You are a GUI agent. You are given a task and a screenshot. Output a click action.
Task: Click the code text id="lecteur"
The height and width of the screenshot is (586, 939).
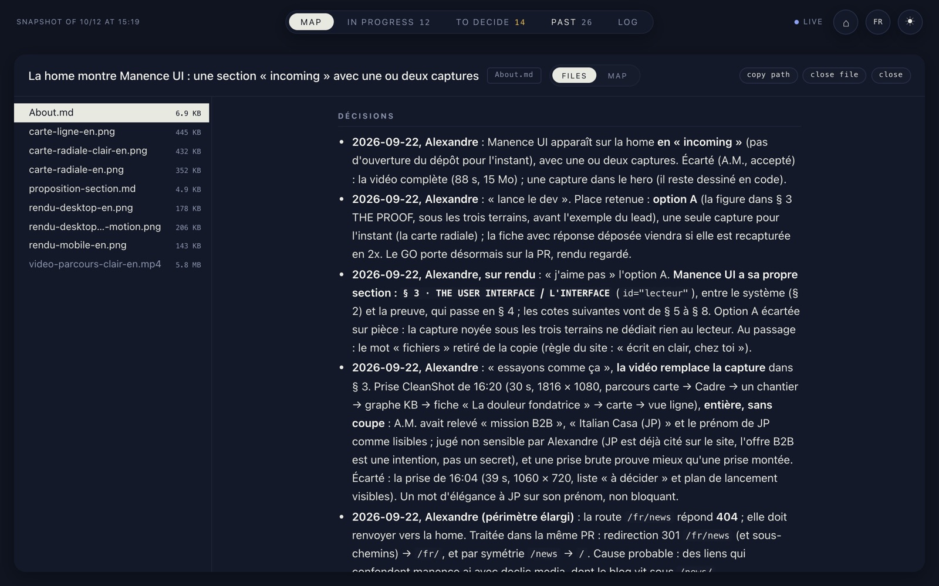click(656, 293)
